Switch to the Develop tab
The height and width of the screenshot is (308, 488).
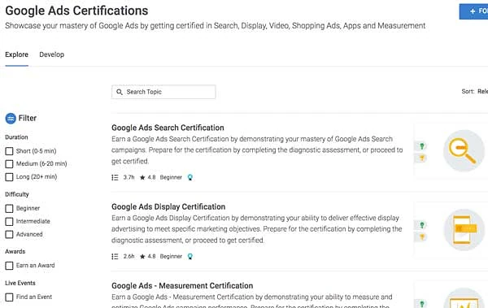[x=52, y=54]
